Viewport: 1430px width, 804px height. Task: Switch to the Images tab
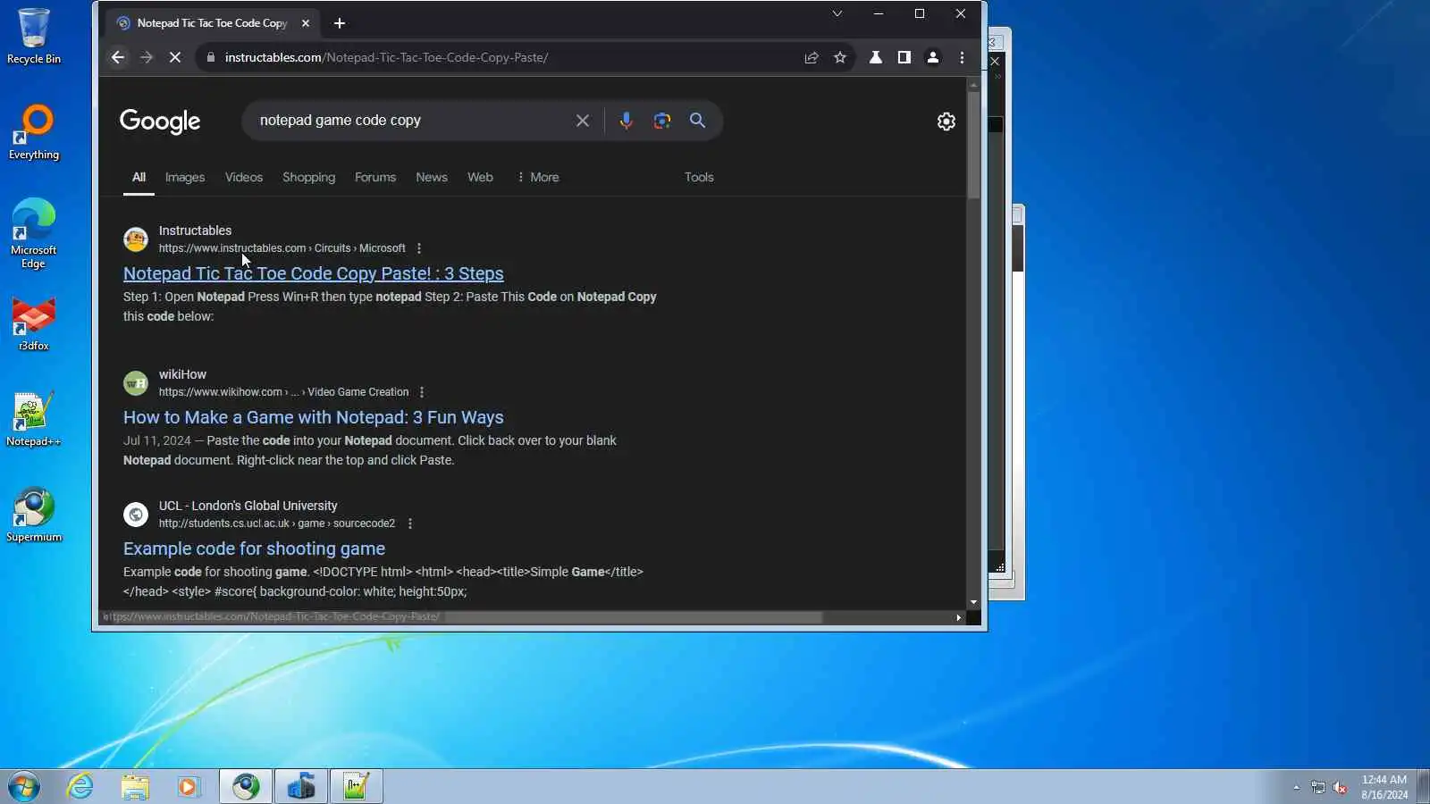[x=185, y=177]
